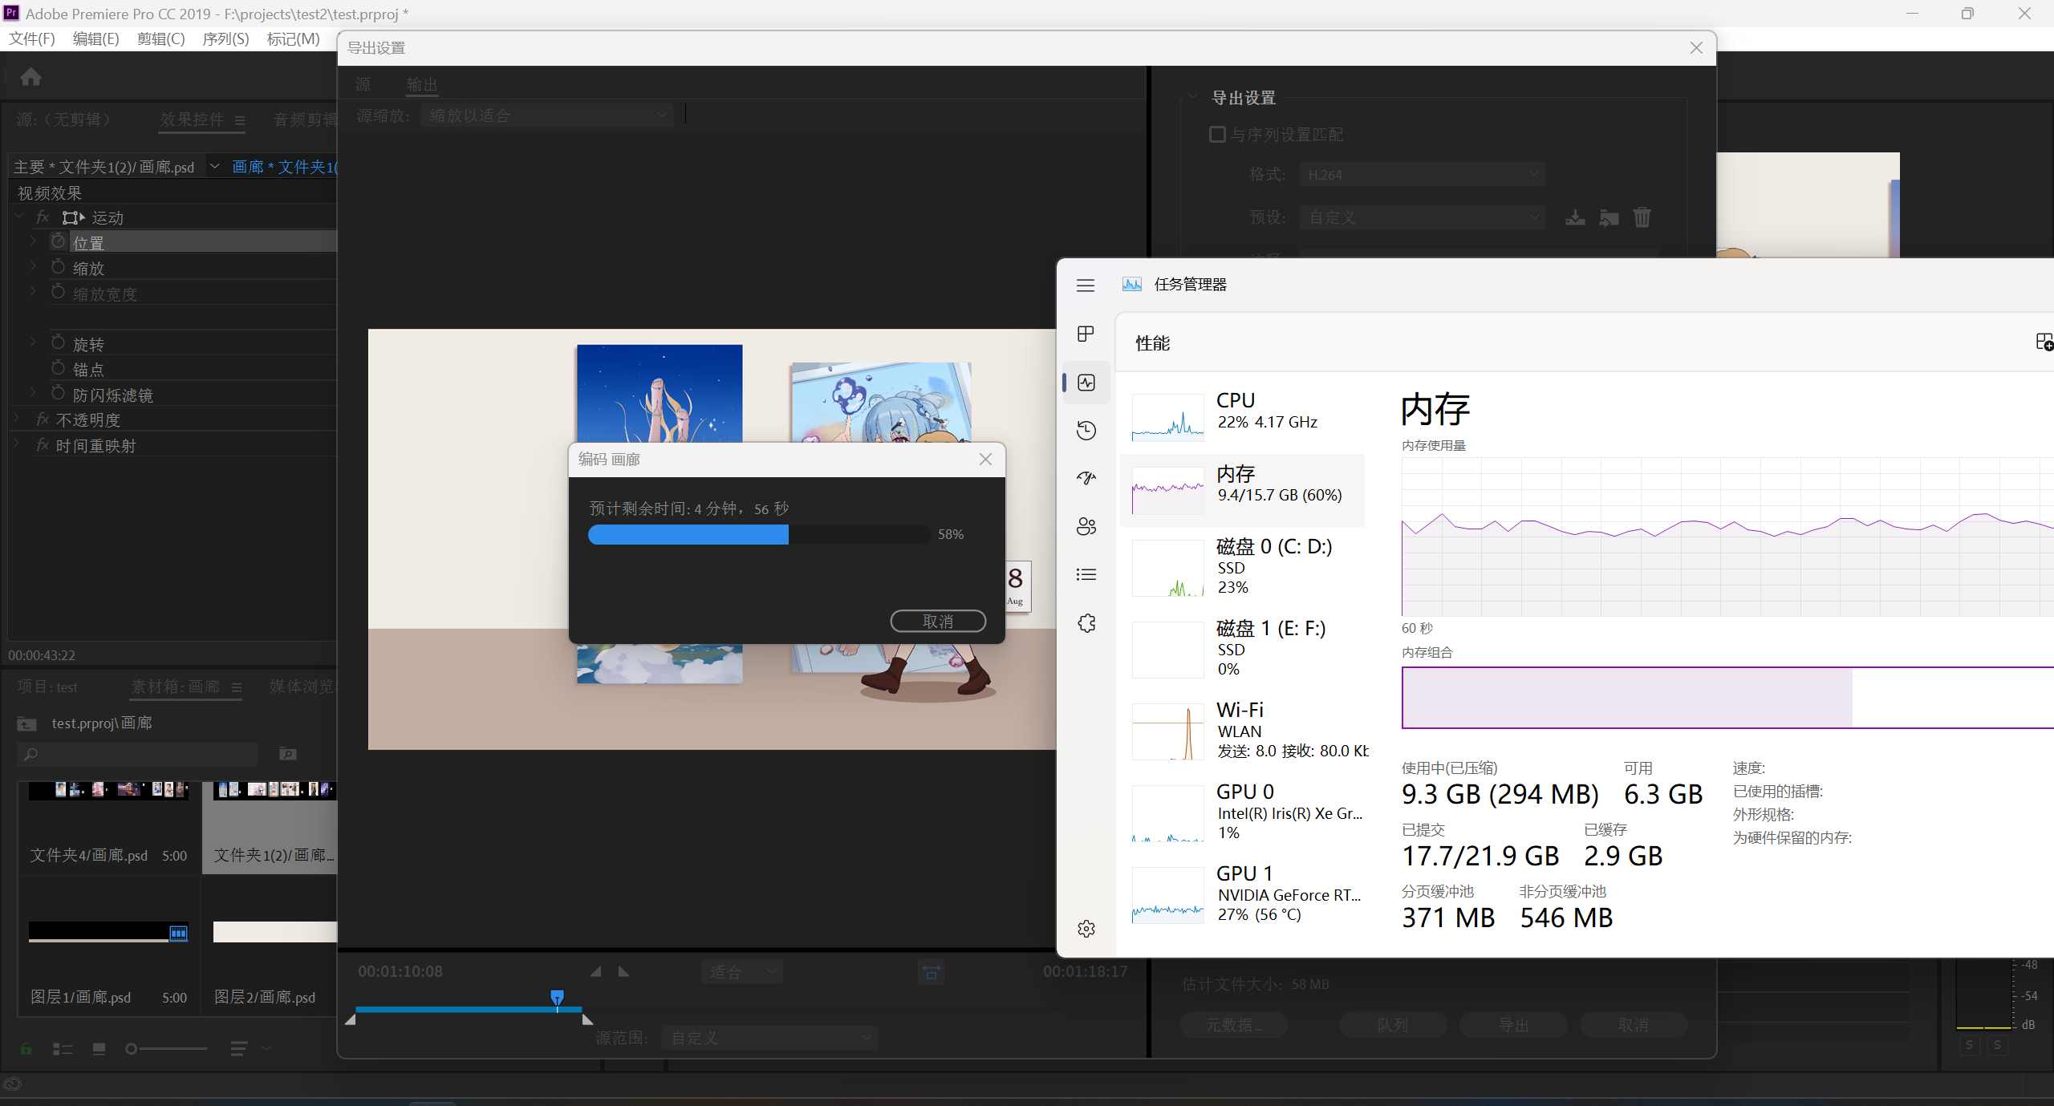Toggle animation stopwatch for 旋转
Screen dimensions: 2054x1106
(x=58, y=343)
